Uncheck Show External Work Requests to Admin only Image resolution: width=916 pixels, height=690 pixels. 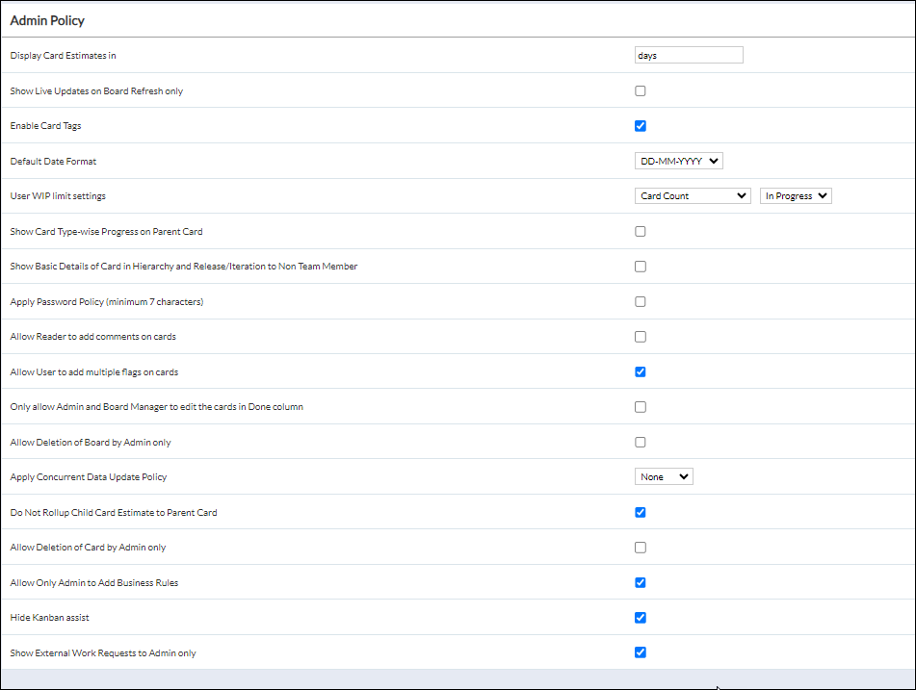[641, 652]
